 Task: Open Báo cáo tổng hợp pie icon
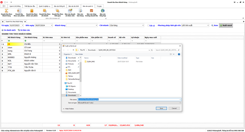[x=103, y=11]
